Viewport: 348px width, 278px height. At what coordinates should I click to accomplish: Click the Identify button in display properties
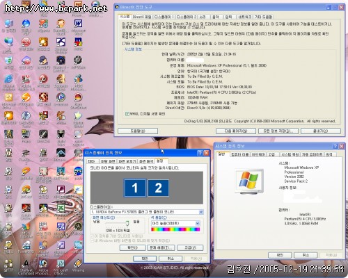[132, 248]
